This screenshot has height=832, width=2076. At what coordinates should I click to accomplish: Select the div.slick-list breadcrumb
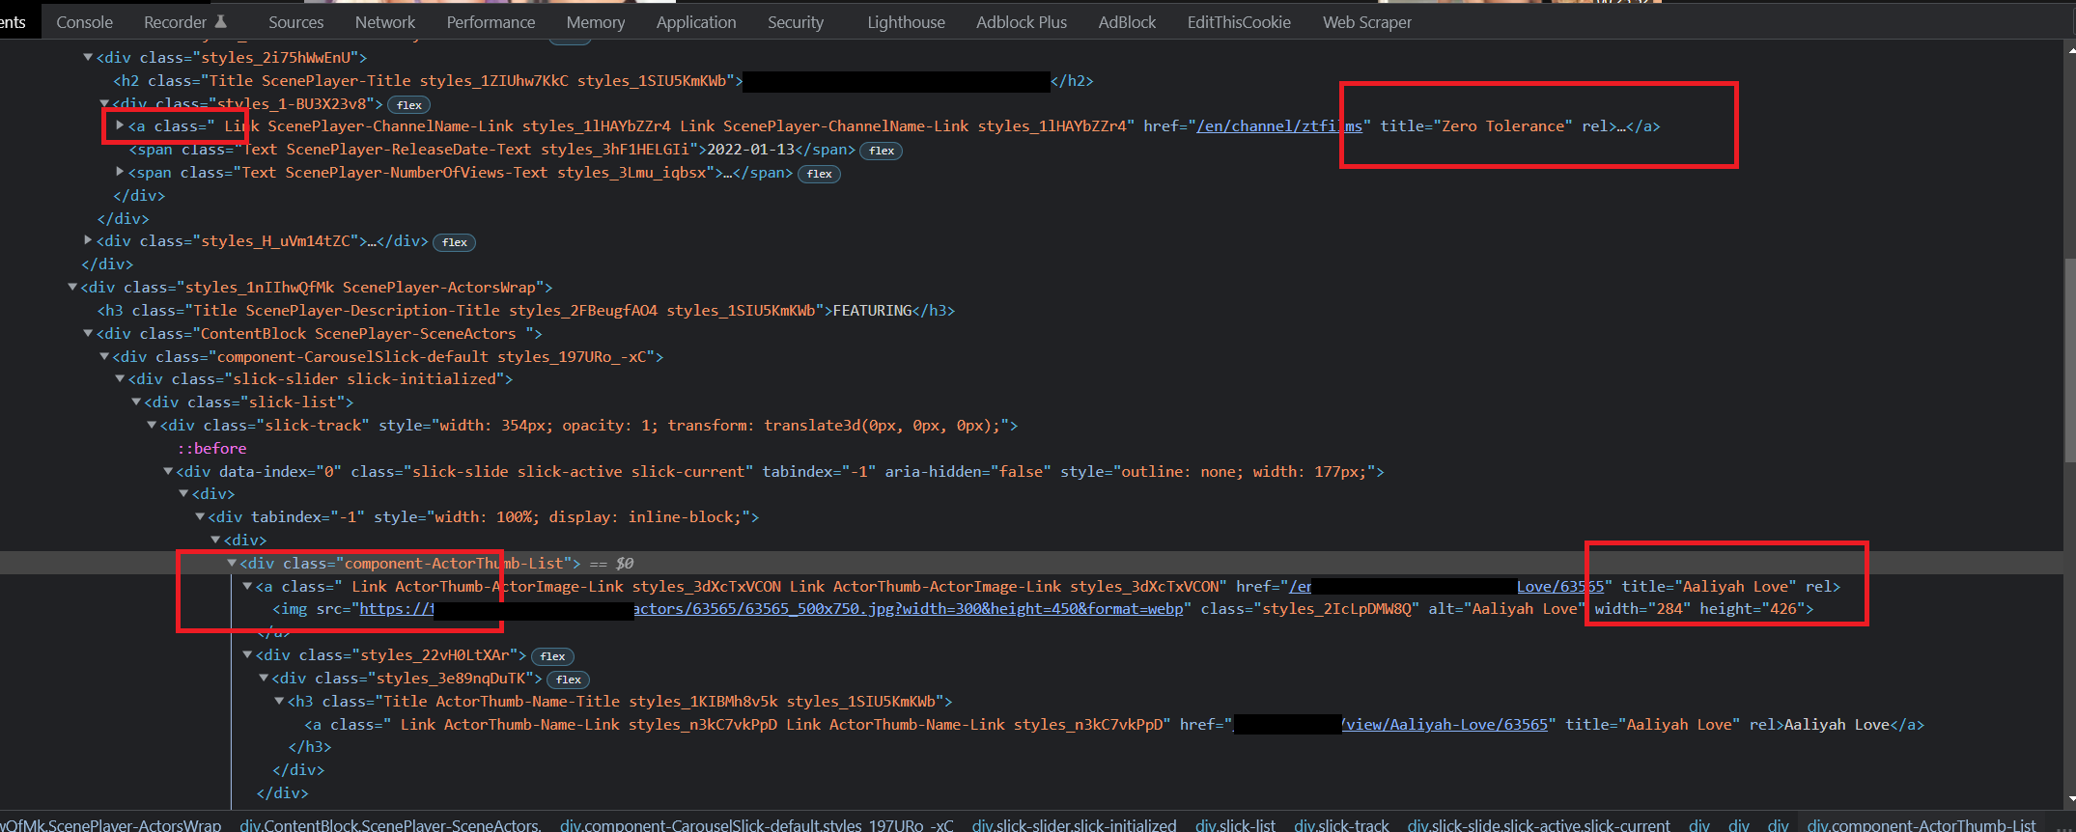(x=1235, y=825)
